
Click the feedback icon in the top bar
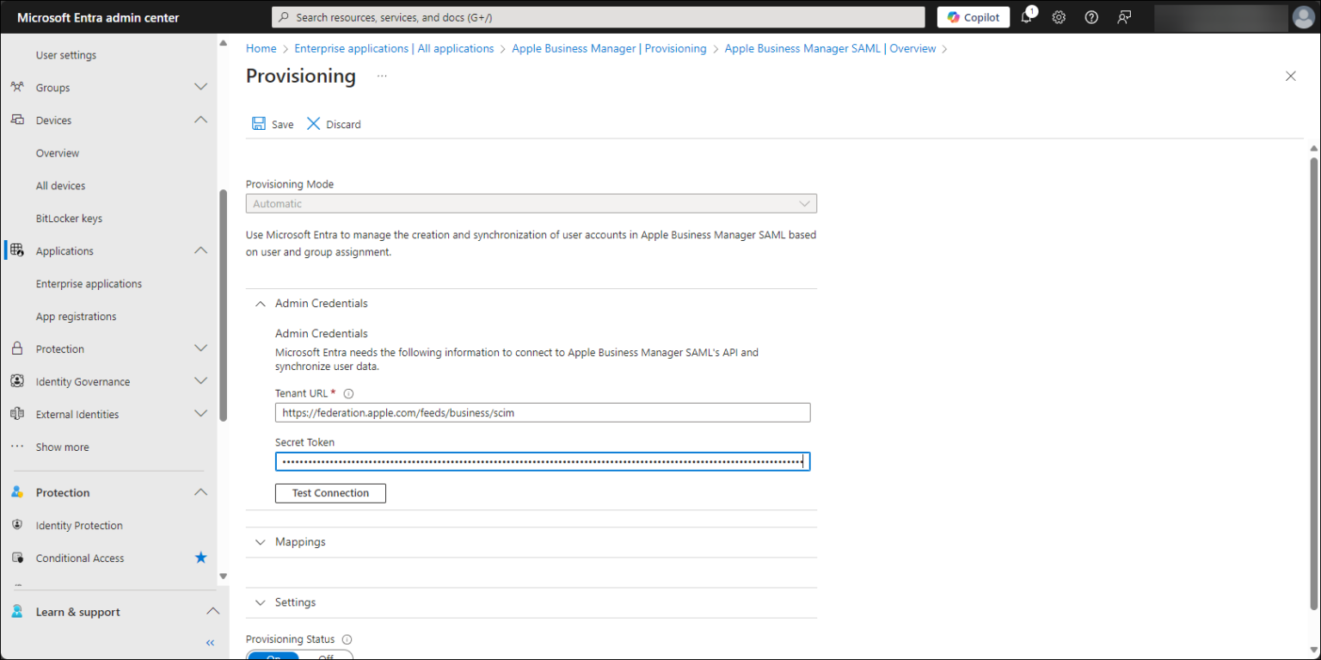point(1123,16)
